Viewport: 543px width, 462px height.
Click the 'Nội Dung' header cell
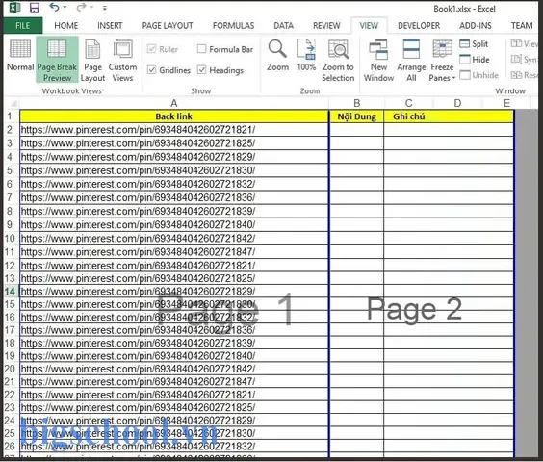(356, 116)
